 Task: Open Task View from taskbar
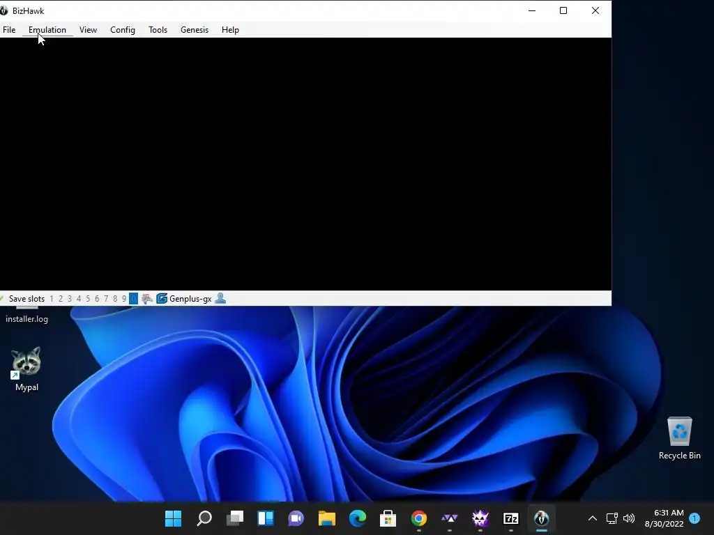pyautogui.click(x=235, y=518)
